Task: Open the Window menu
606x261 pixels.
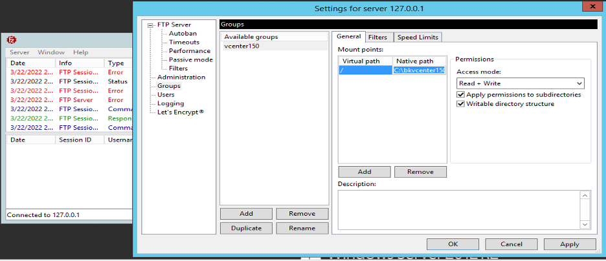Action: click(50, 52)
